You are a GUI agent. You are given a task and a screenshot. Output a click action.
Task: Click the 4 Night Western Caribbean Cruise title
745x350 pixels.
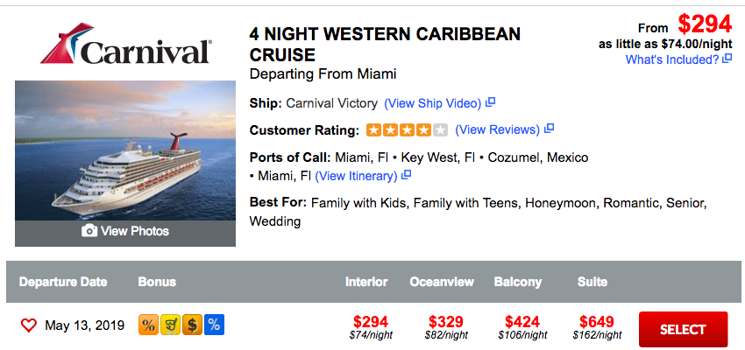pos(385,45)
